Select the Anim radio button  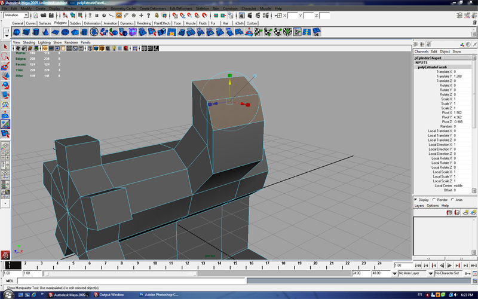(x=452, y=200)
